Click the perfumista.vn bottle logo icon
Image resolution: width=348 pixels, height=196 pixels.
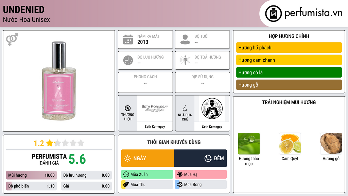pos(273,14)
